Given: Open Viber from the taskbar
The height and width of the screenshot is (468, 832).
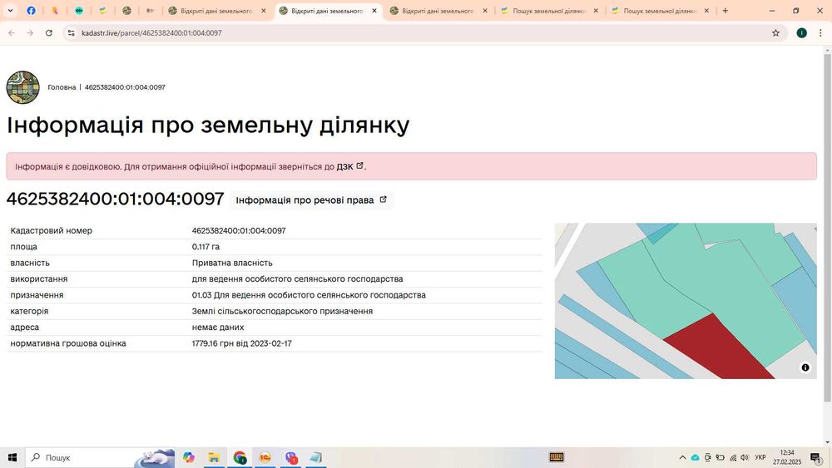Looking at the screenshot, I should pyautogui.click(x=290, y=457).
